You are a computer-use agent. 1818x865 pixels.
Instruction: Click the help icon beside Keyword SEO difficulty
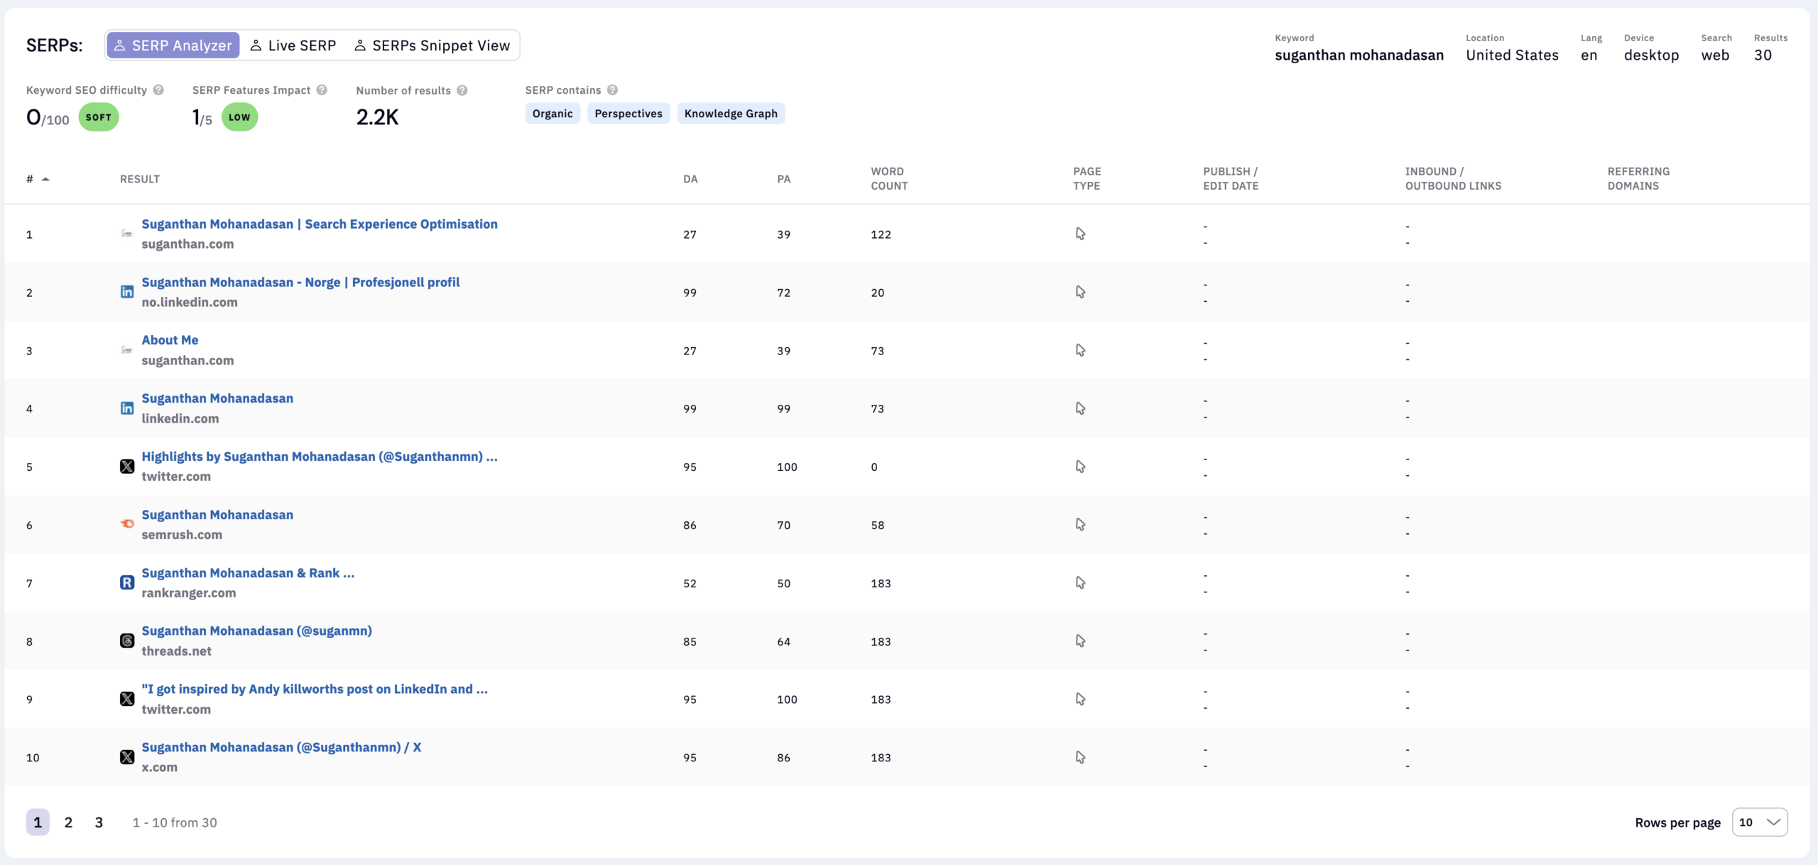point(159,89)
